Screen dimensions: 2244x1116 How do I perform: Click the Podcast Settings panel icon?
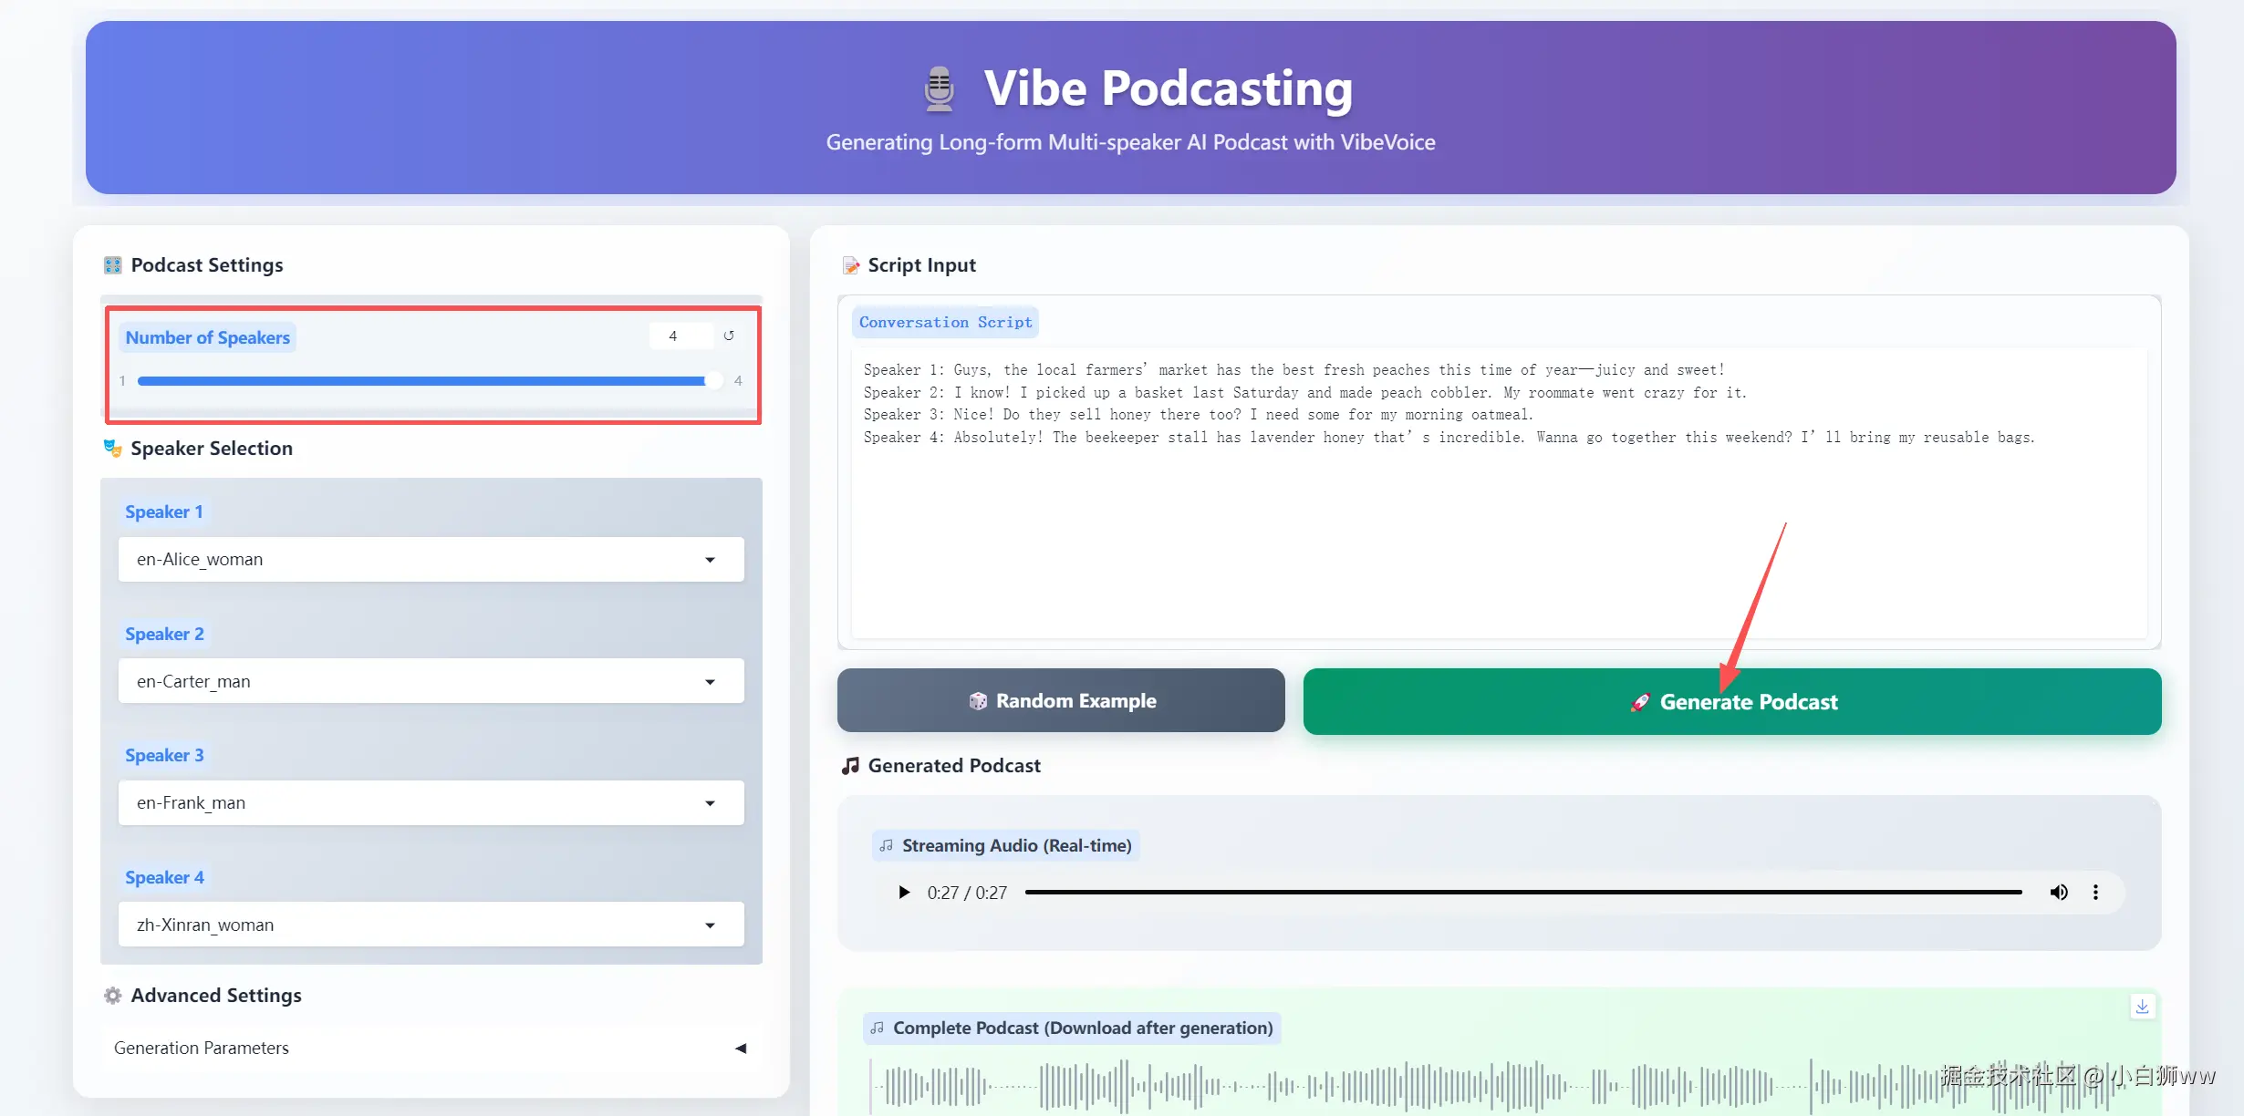(x=113, y=265)
